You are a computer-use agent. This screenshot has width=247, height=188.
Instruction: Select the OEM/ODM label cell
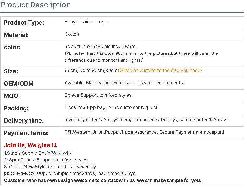coord(31,83)
